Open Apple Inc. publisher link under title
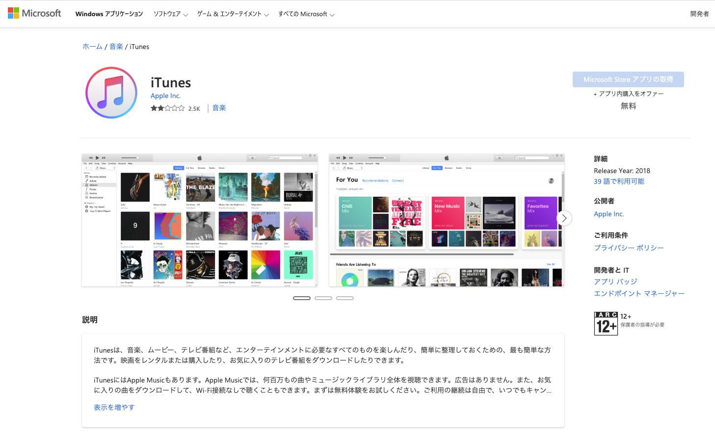This screenshot has height=435, width=715. tap(165, 96)
